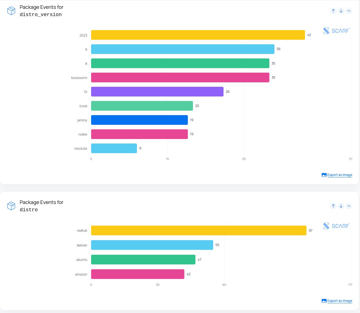Screen dimensions: 360x313
Task: Click the Scarf logo on distro_version chart
Action: click(336, 31)
